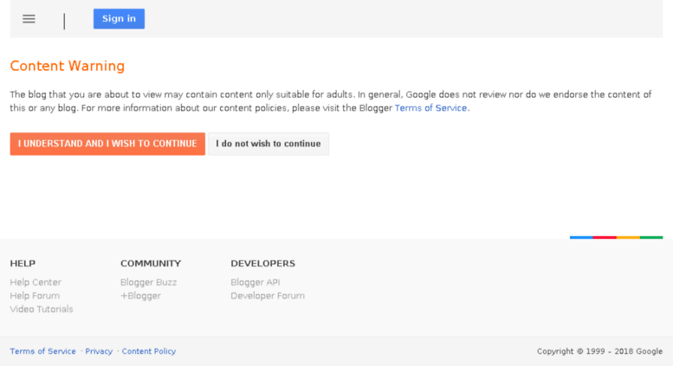The image size is (673, 366).
Task: Open the hamburger menu icon
Action: pos(29,19)
